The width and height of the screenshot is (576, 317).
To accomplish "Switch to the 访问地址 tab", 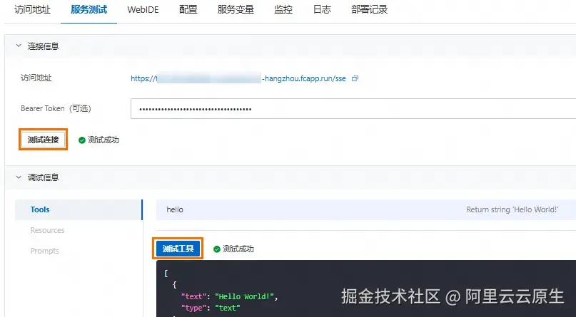I will pyautogui.click(x=32, y=9).
